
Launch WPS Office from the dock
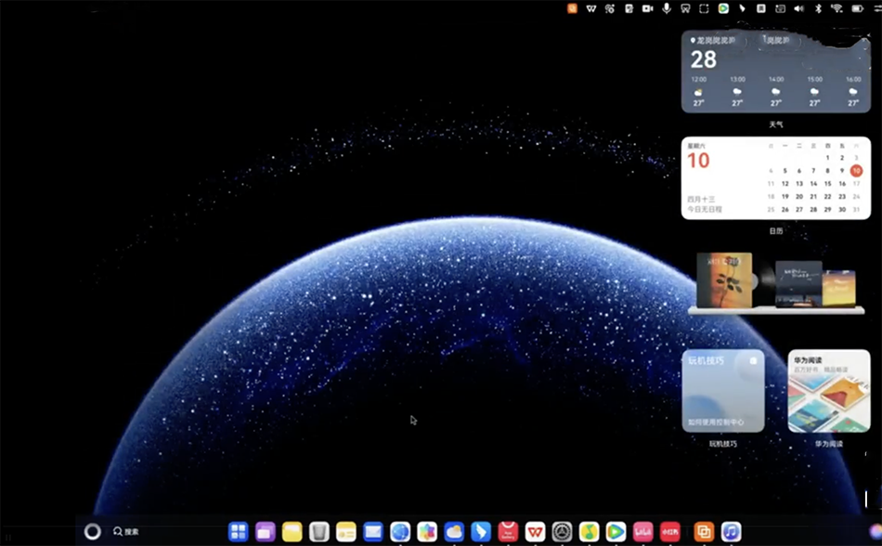point(535,531)
